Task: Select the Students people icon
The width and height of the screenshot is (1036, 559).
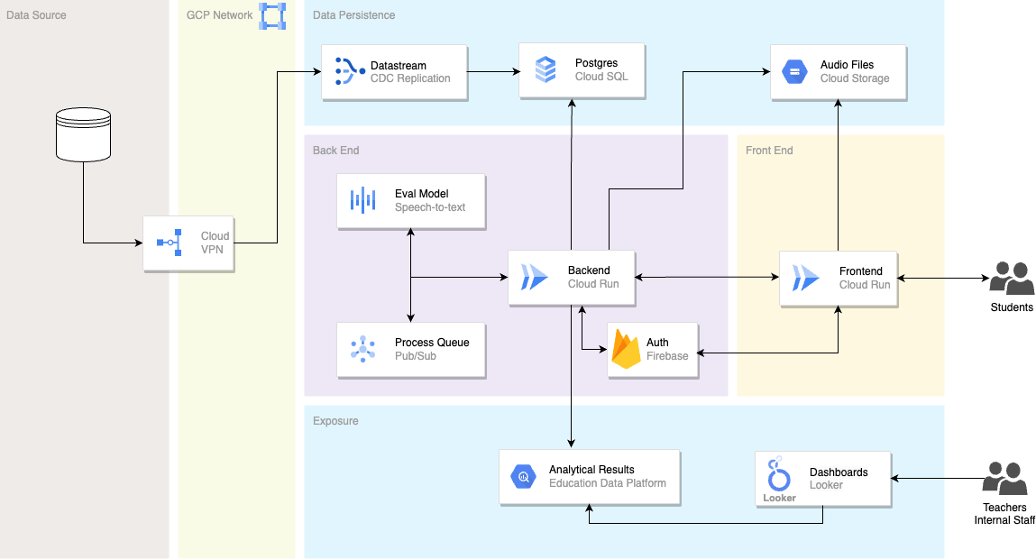Action: click(1011, 279)
